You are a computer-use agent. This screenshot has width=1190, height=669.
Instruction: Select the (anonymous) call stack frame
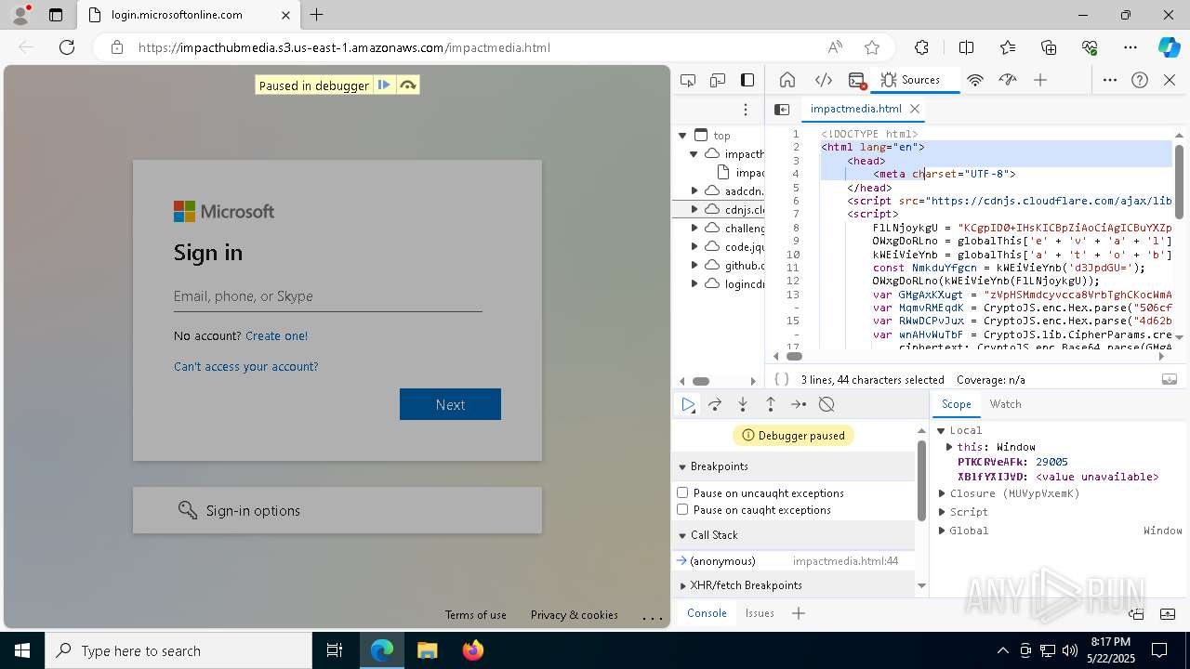coord(793,561)
